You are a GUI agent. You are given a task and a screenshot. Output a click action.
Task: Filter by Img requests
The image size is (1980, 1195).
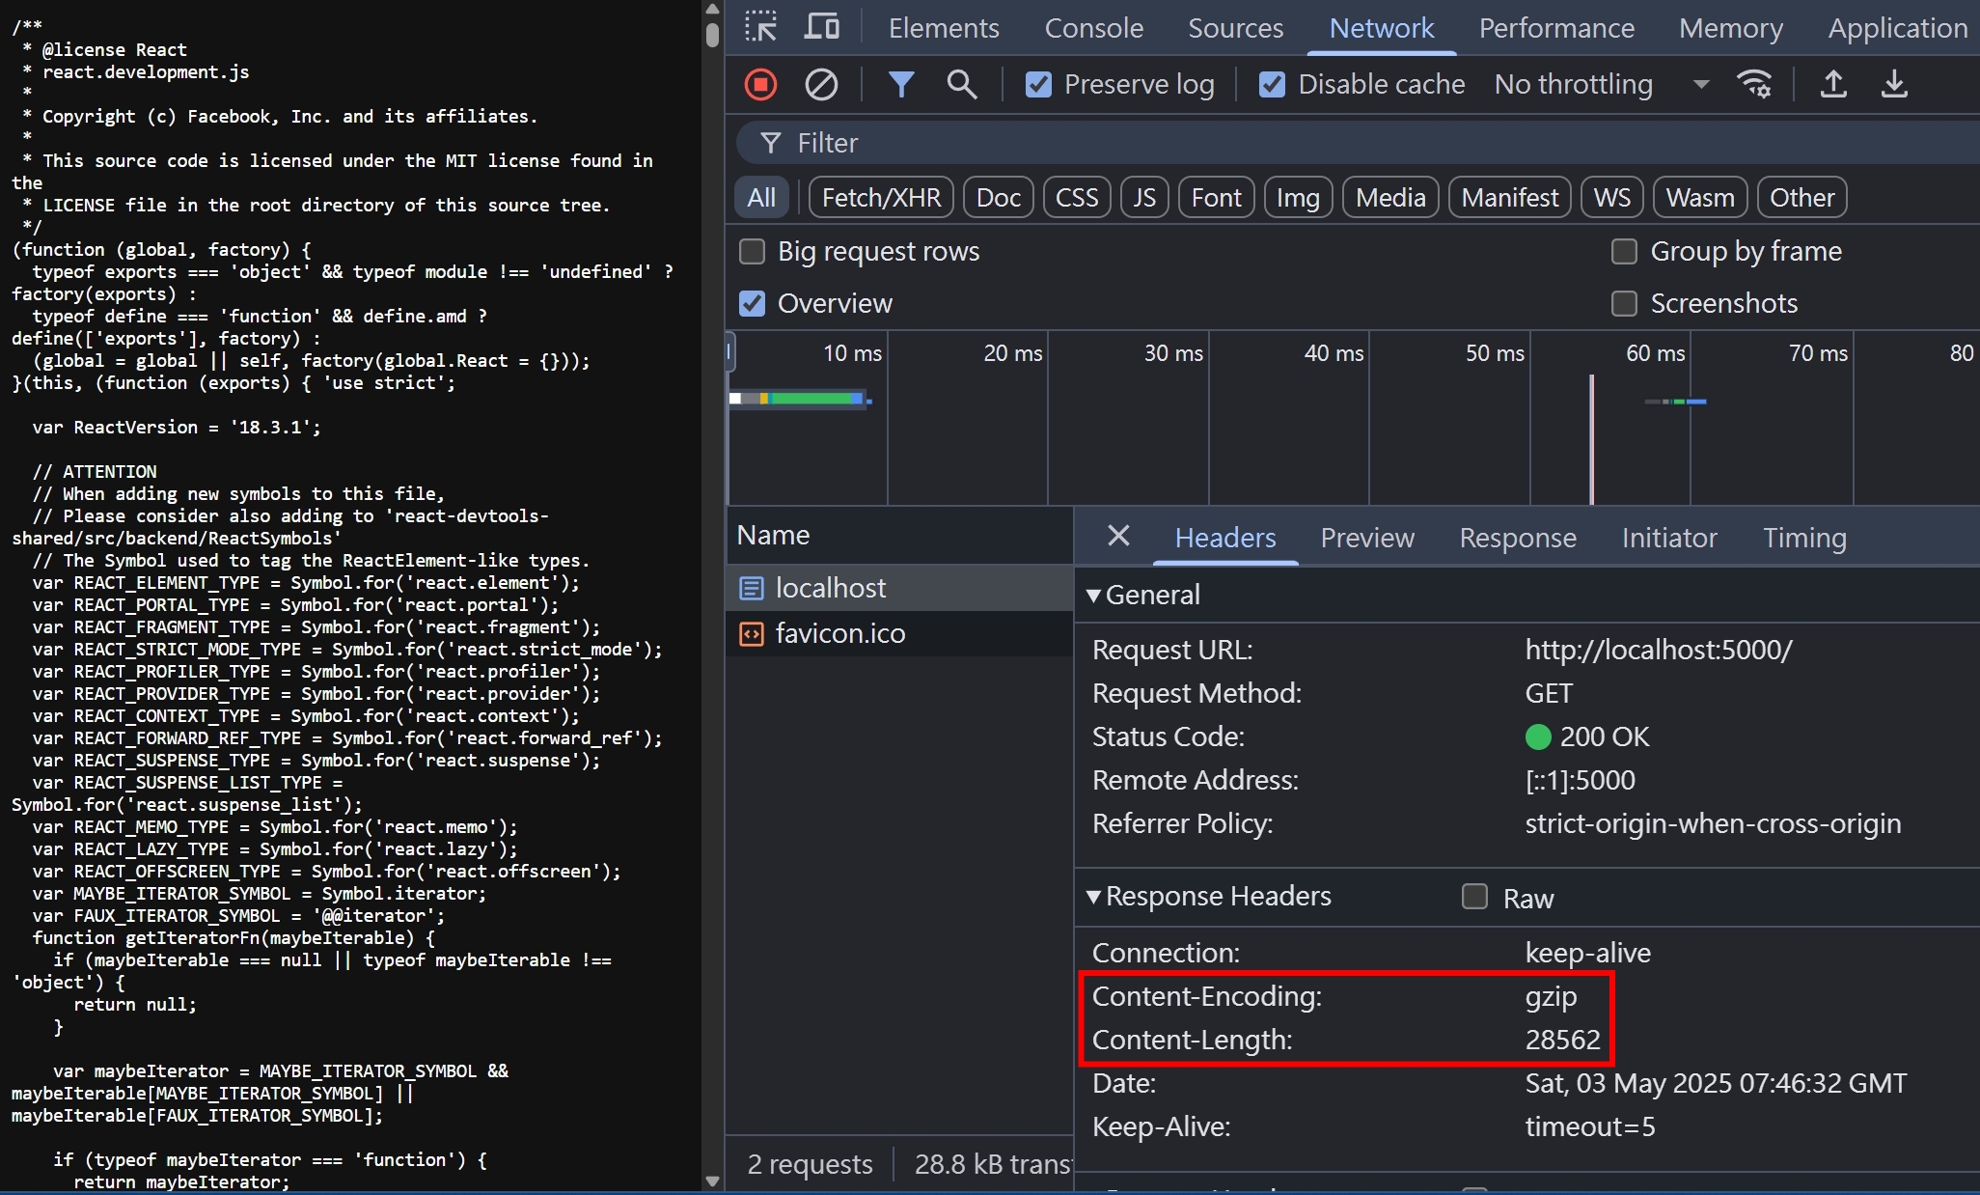point(1298,198)
